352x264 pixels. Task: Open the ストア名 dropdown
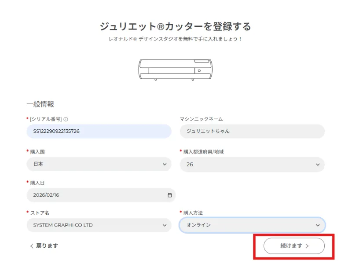[x=99, y=225]
